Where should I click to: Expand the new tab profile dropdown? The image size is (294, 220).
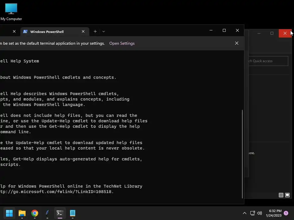tap(104, 32)
